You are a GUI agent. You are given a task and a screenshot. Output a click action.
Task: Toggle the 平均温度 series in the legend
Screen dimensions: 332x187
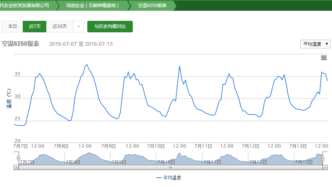click(169, 178)
